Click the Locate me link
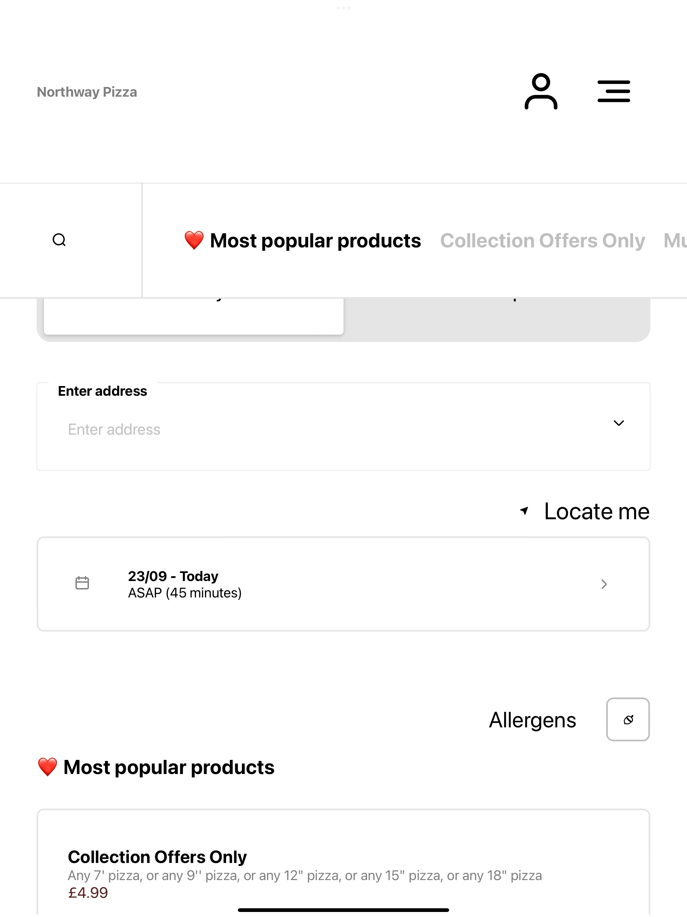The width and height of the screenshot is (687, 917). tap(597, 511)
